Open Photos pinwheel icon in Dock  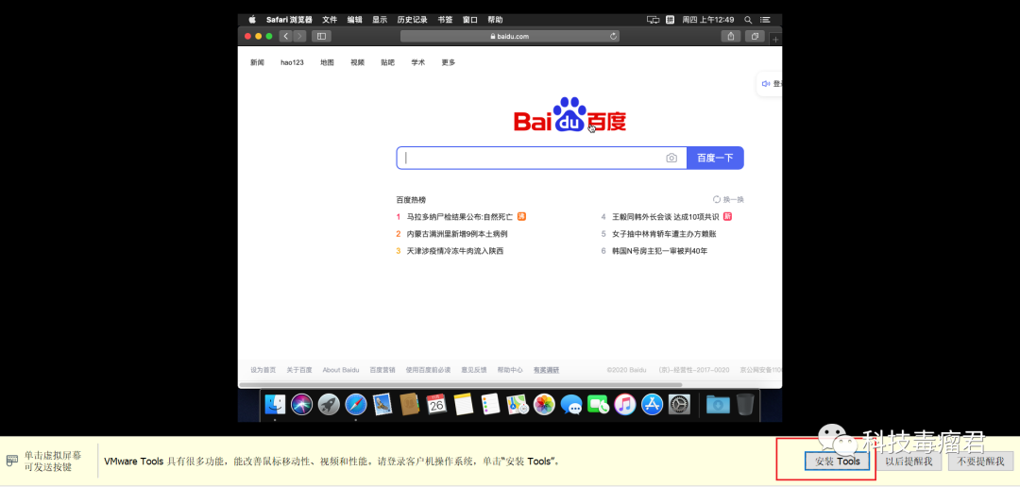(x=544, y=405)
